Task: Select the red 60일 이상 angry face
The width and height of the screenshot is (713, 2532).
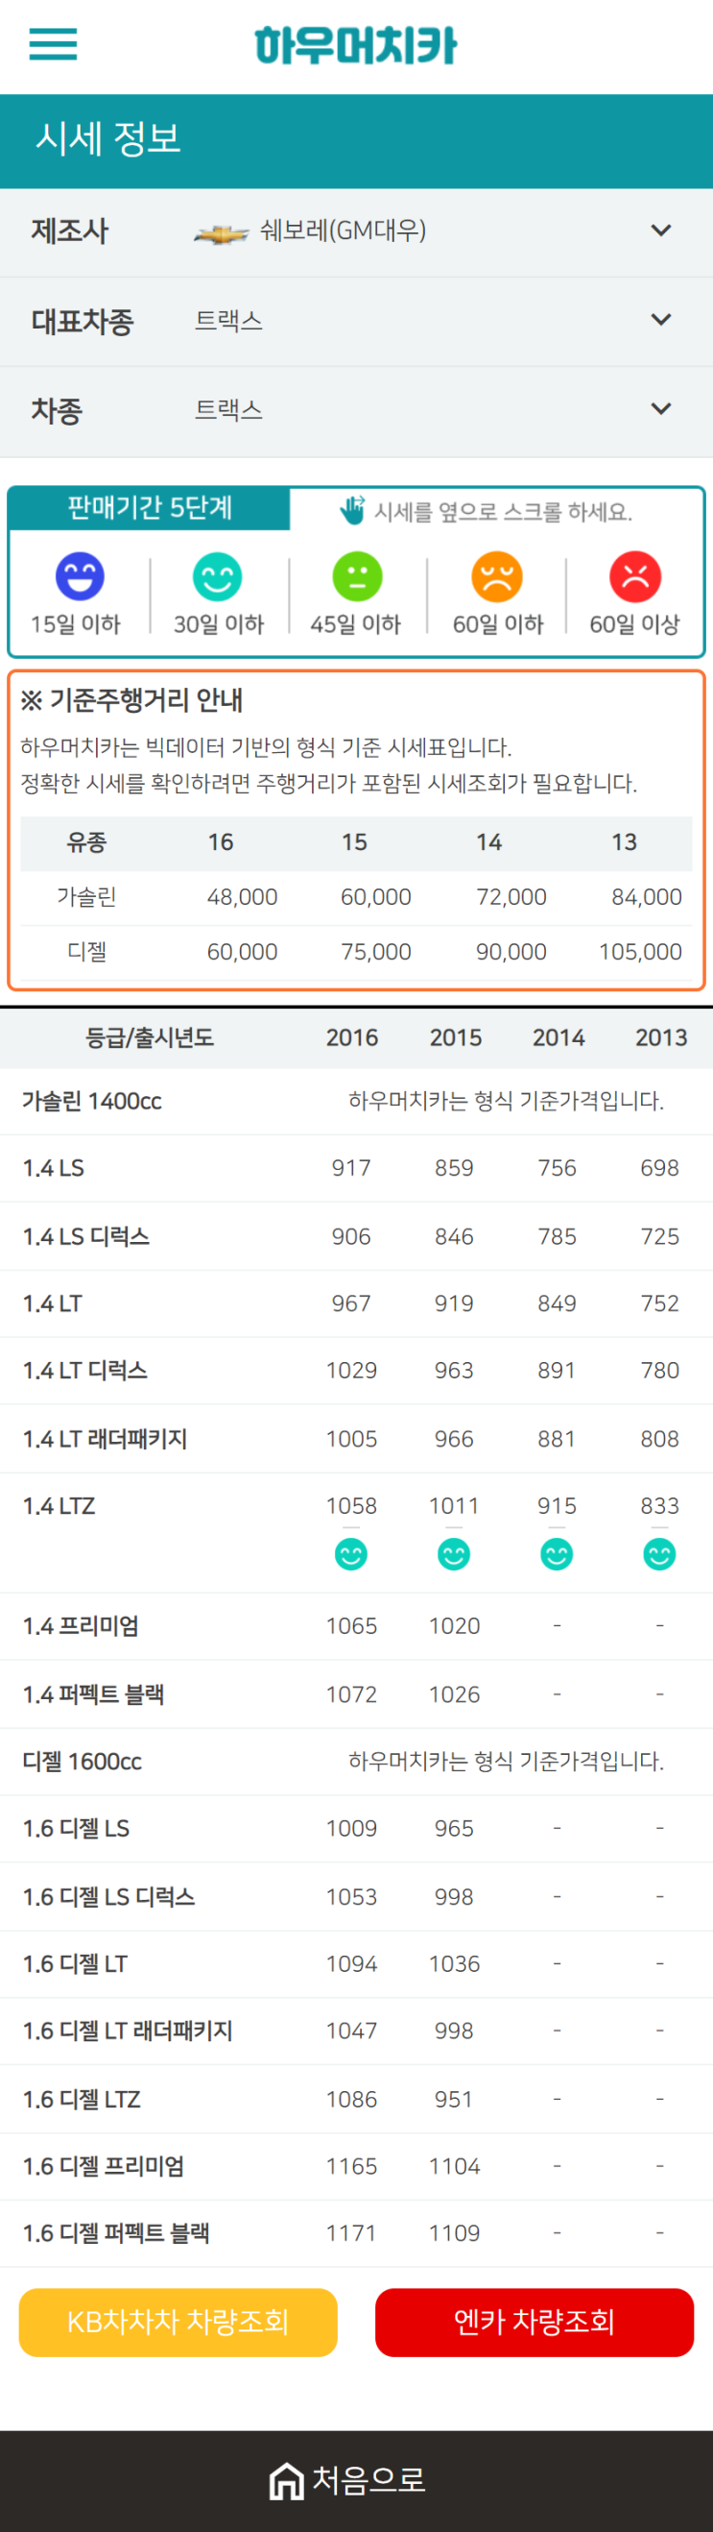Action: (635, 576)
